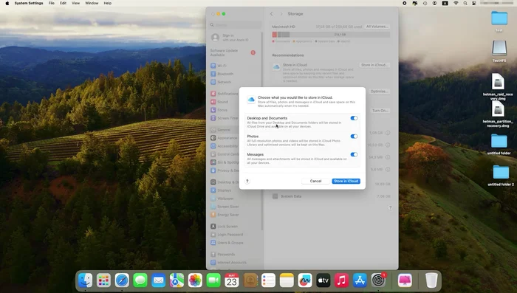
Task: Turn off the Desktop and Documents switch
Action: pos(354,118)
